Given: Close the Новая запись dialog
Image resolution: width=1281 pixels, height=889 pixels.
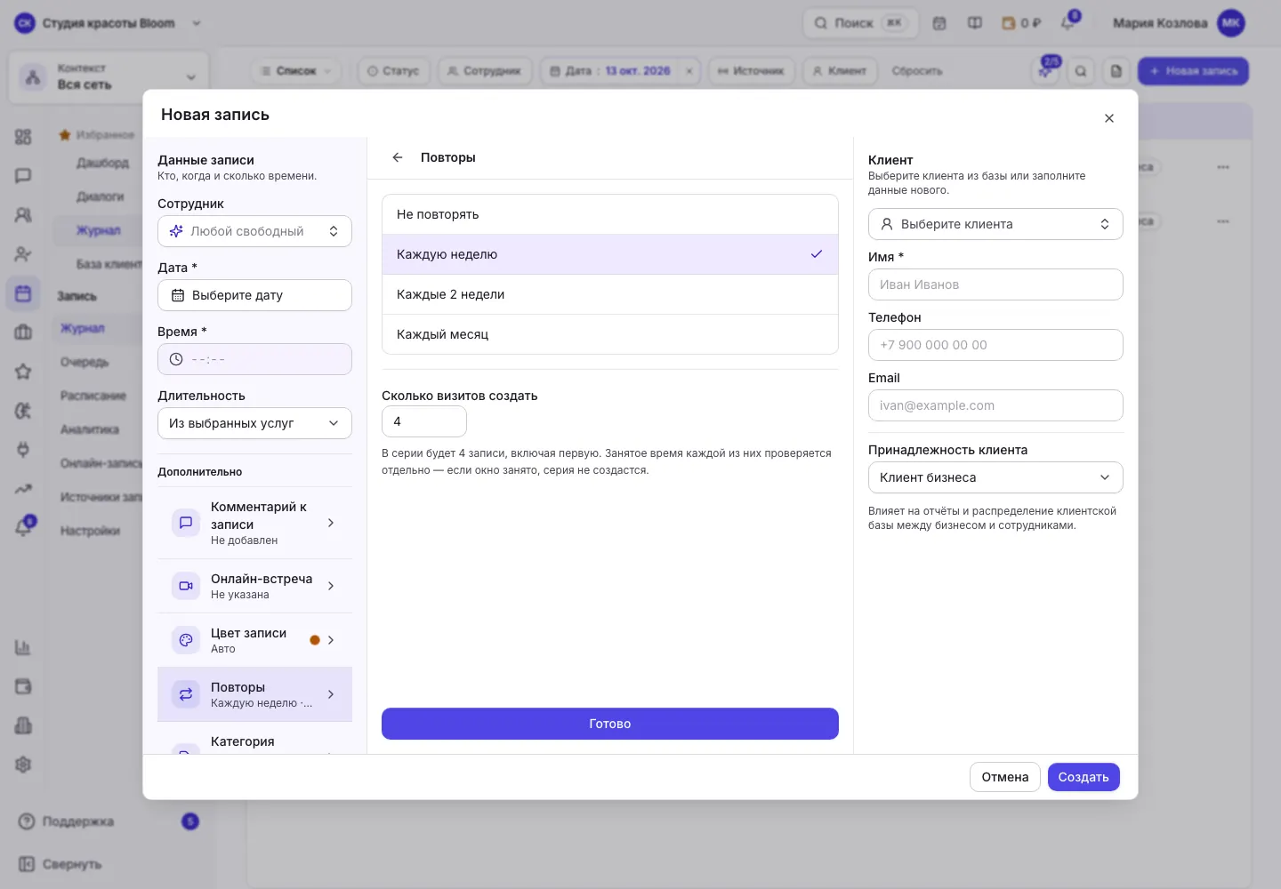Looking at the screenshot, I should click(x=1109, y=118).
